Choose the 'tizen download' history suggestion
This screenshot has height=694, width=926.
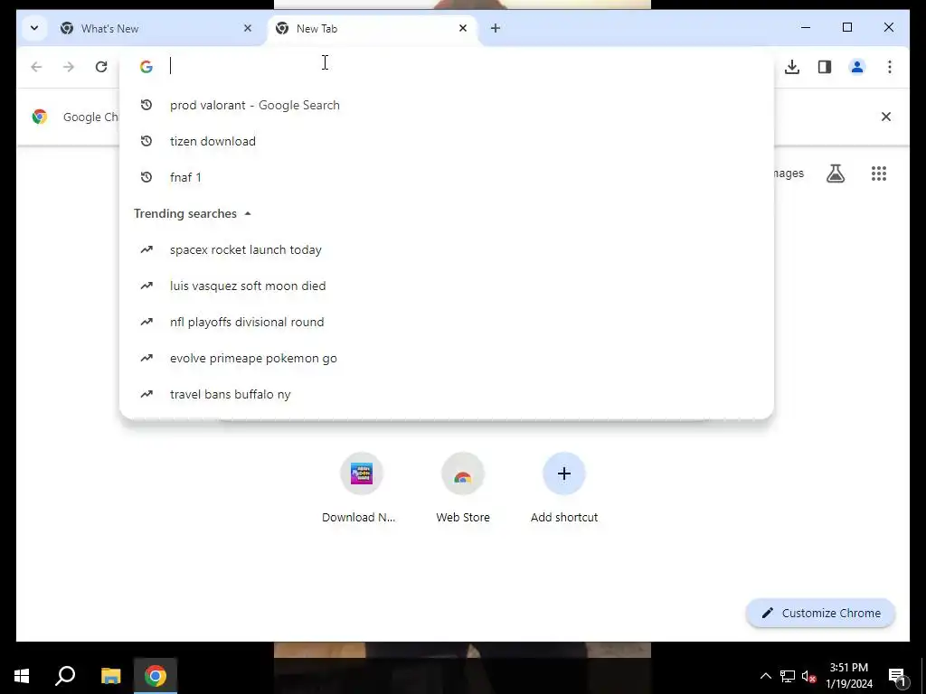447,141
